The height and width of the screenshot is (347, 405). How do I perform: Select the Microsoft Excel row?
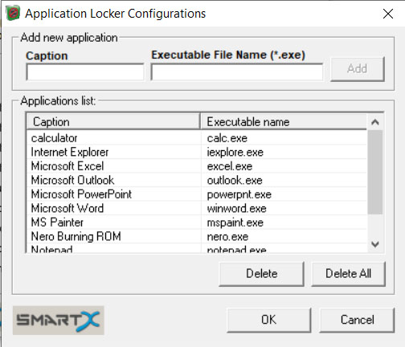(197, 166)
